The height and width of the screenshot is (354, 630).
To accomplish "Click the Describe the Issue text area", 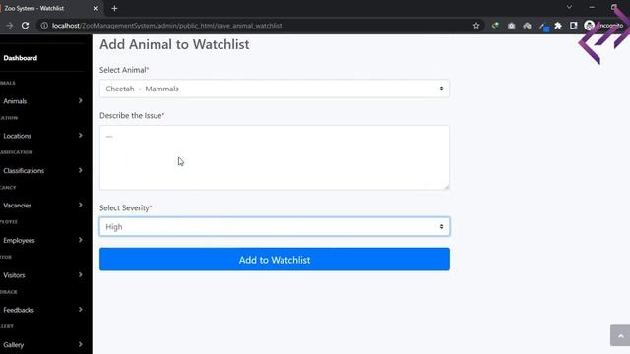I will tap(275, 157).
